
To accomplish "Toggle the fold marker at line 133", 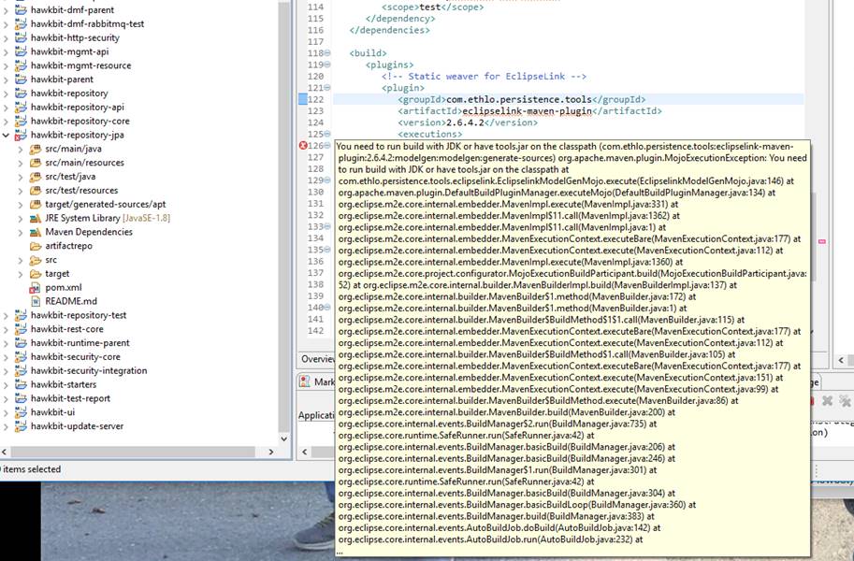I will pyautogui.click(x=327, y=226).
